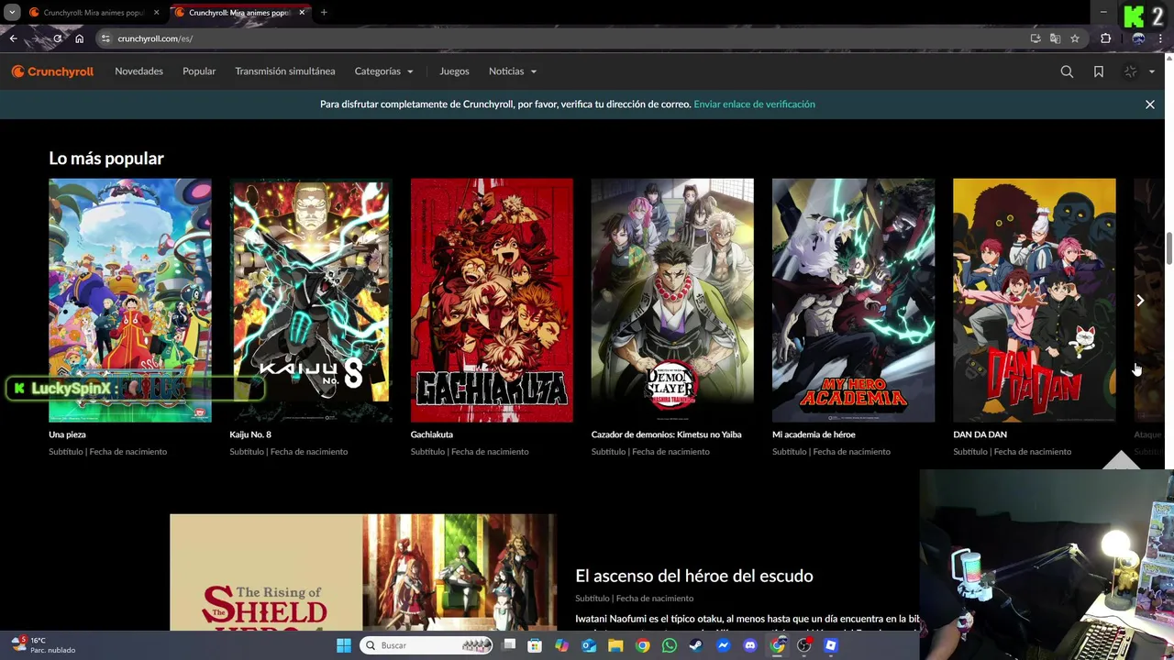
Task: Open the Crunchyroll search icon
Action: (x=1067, y=71)
